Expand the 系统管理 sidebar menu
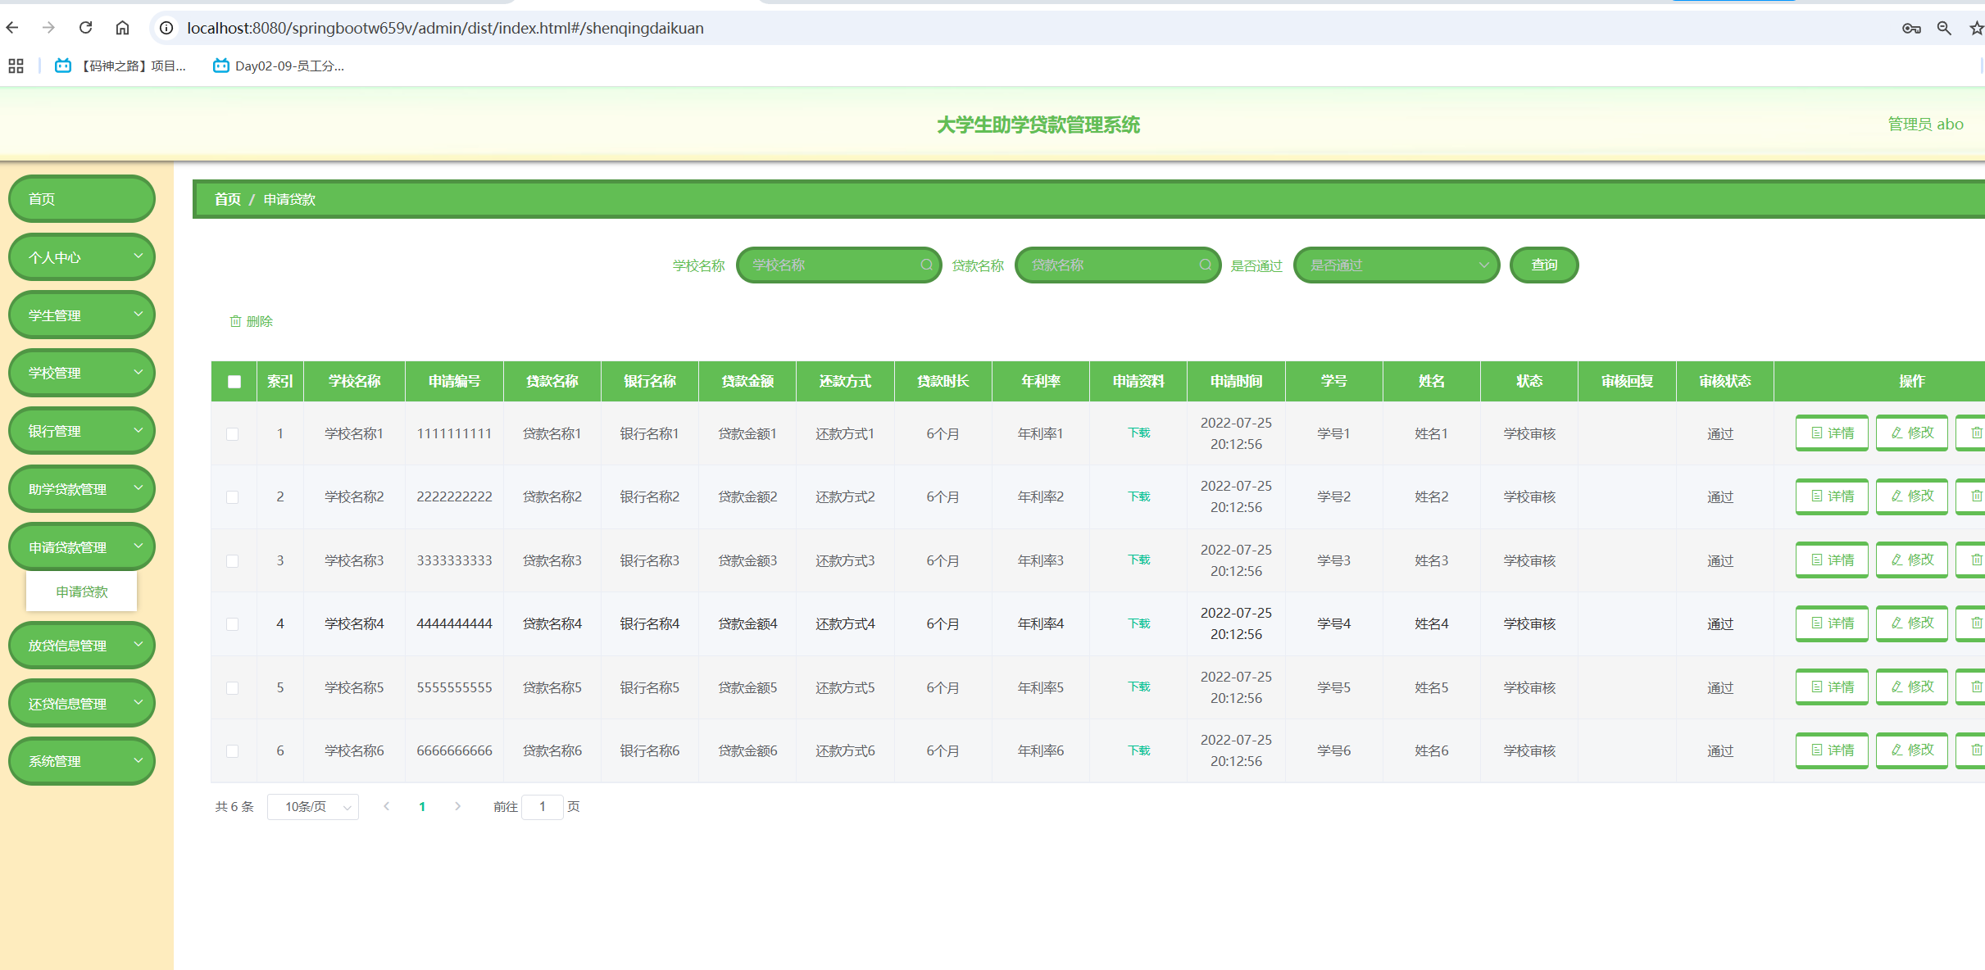 [82, 761]
